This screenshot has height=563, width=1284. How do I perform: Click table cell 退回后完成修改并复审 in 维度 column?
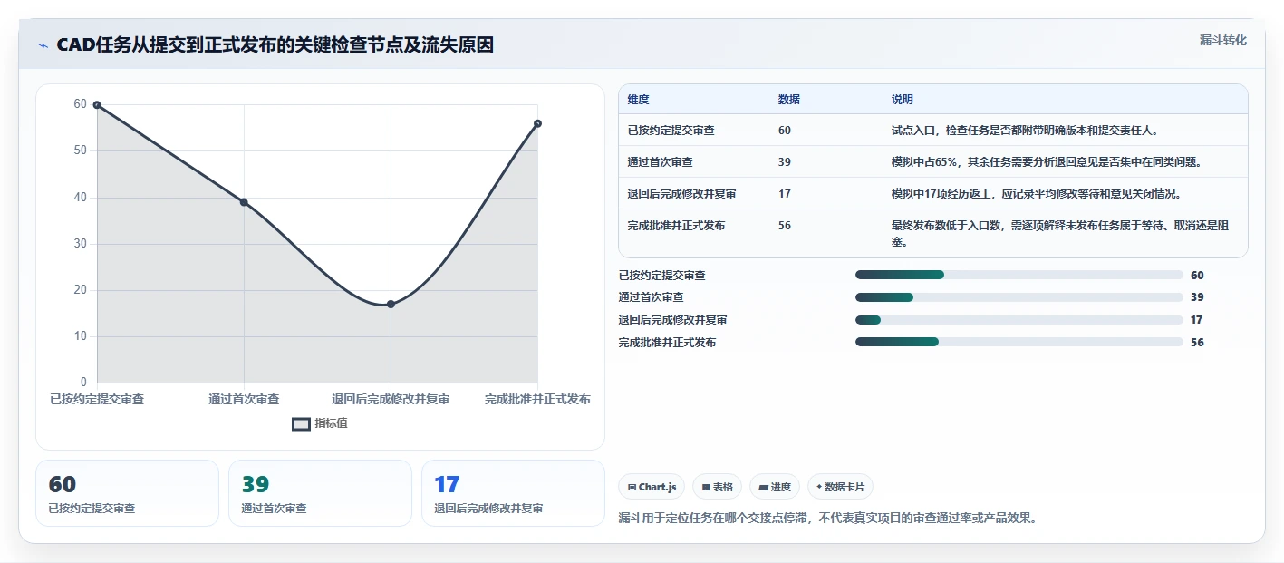(x=682, y=193)
